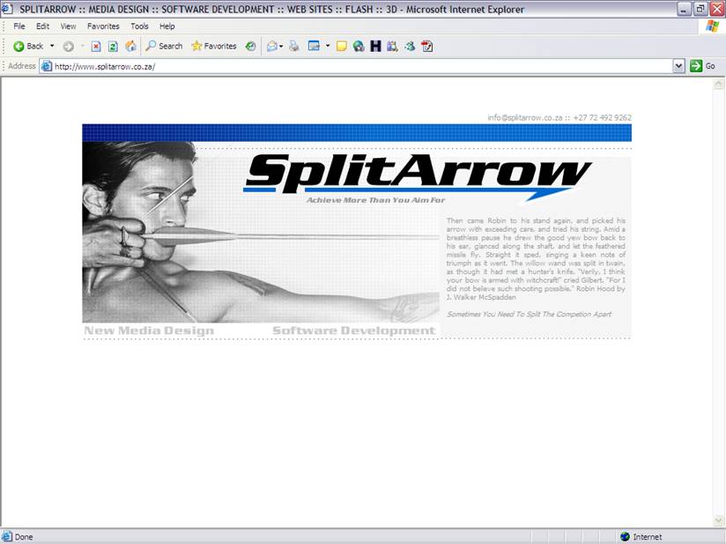
Task: Click the Mail envelope icon
Action: (272, 46)
